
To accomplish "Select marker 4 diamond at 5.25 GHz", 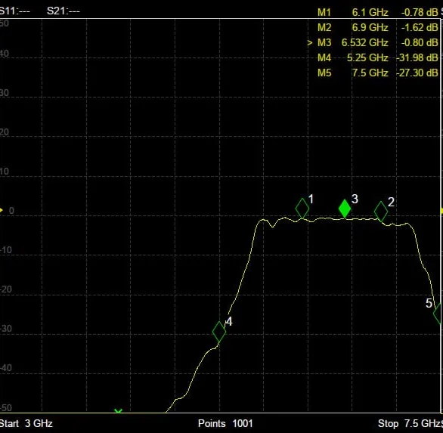I will point(219,332).
